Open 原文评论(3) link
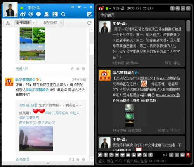The width and height of the screenshot is (194, 167). [47, 123]
